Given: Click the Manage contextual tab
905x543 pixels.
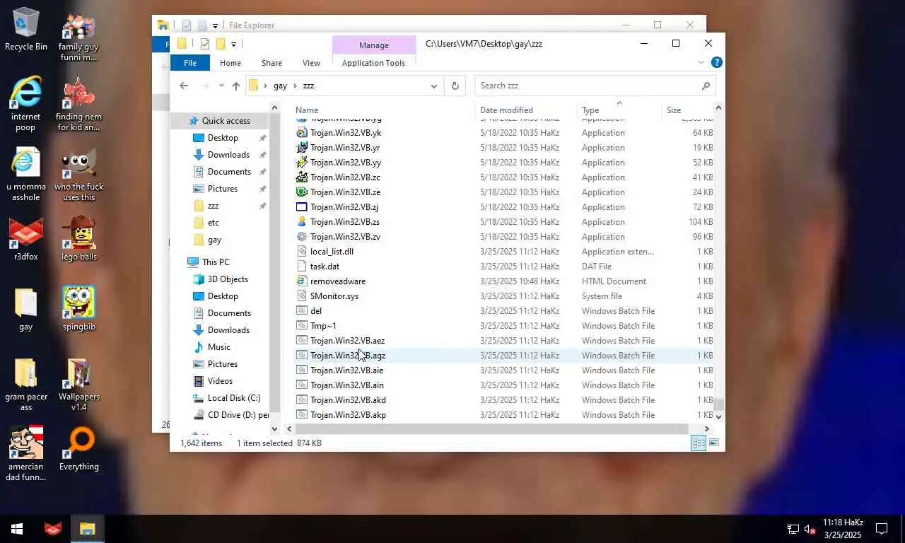Looking at the screenshot, I should click(x=373, y=45).
